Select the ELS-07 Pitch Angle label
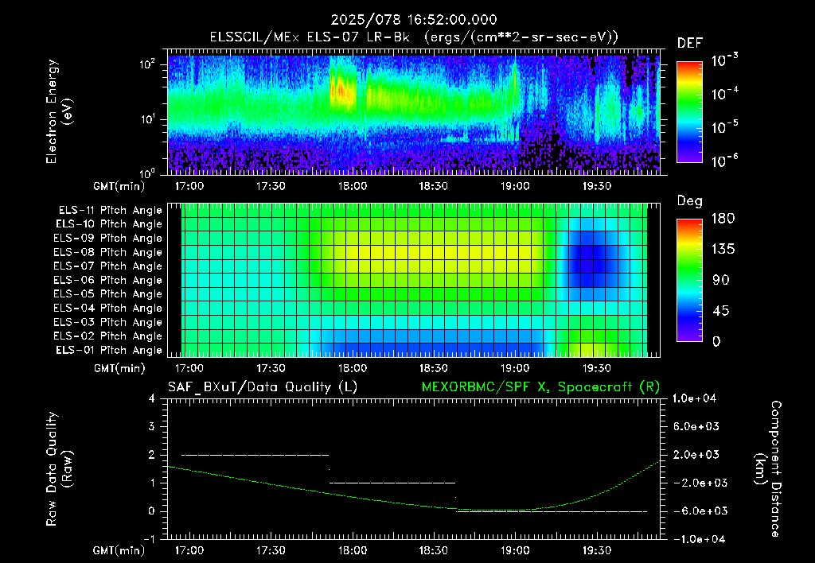Viewport: 815px width, 563px height. pos(107,266)
